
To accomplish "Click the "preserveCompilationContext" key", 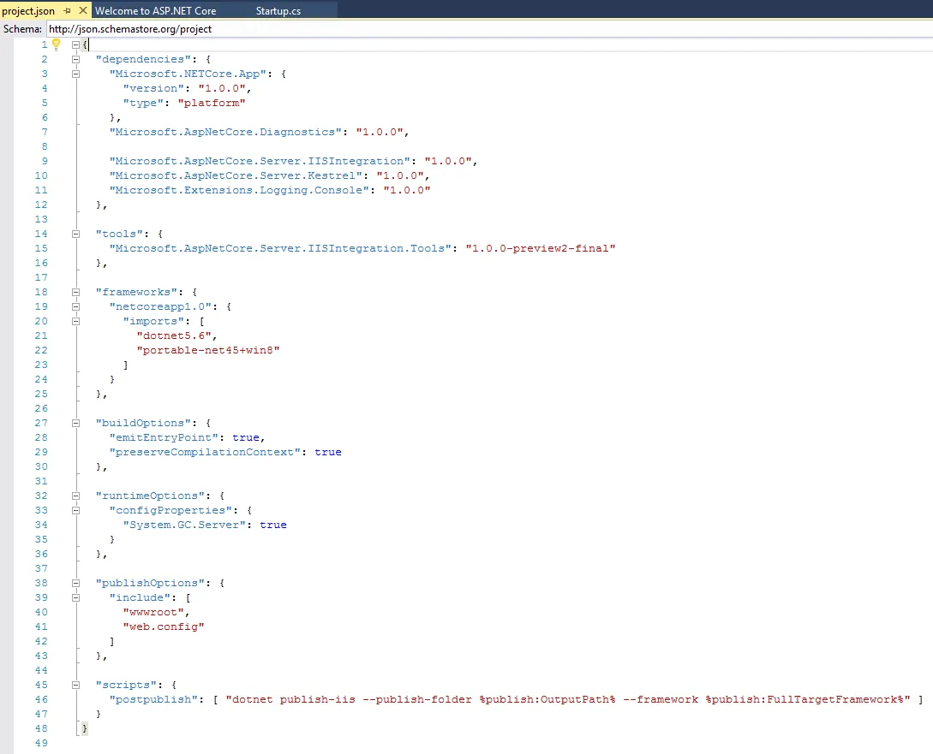I will coord(205,452).
